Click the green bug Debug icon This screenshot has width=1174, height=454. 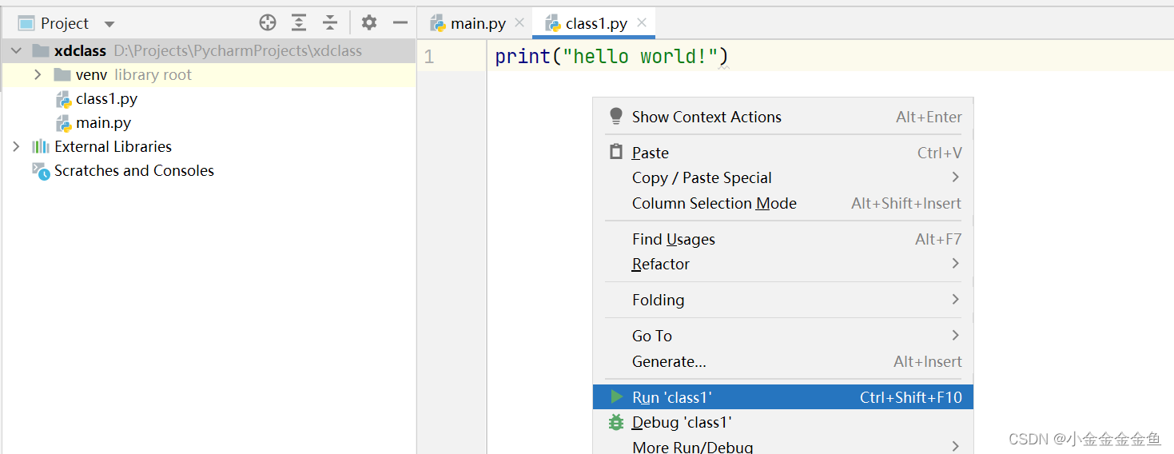point(616,422)
